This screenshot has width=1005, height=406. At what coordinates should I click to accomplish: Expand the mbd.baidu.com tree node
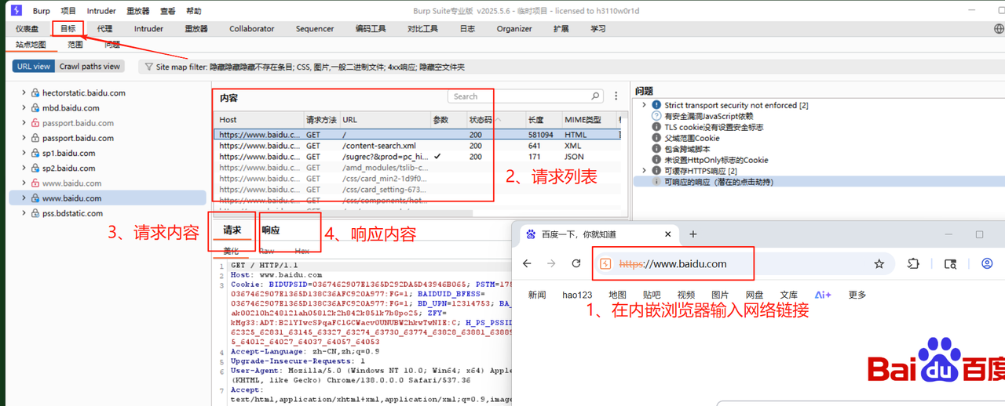click(24, 108)
